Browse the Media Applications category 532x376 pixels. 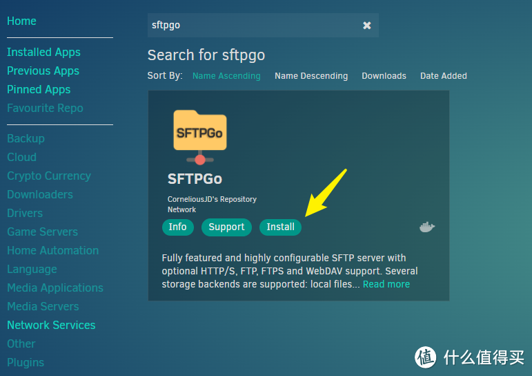click(55, 288)
